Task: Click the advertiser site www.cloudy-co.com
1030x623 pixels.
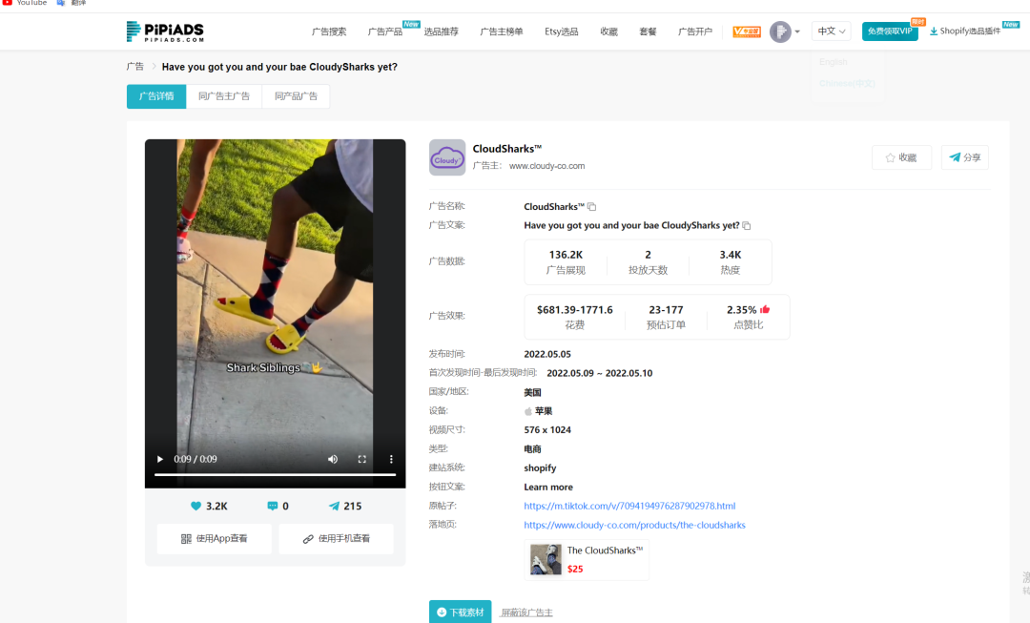Action: click(547, 166)
